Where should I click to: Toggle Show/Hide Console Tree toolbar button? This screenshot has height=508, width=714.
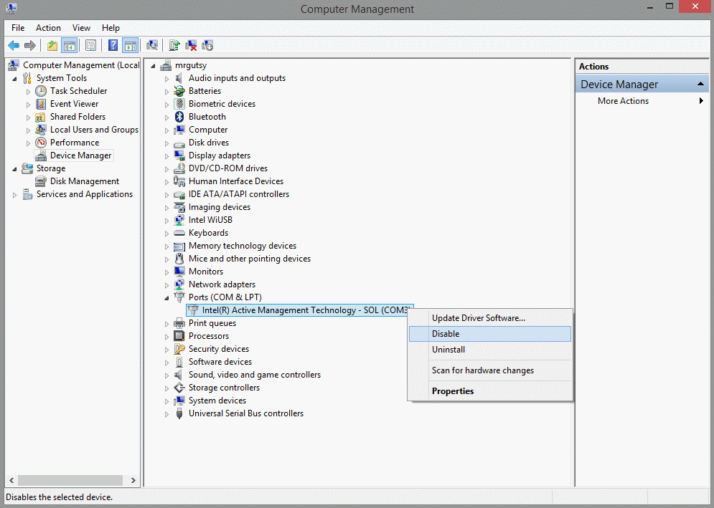tap(70, 45)
